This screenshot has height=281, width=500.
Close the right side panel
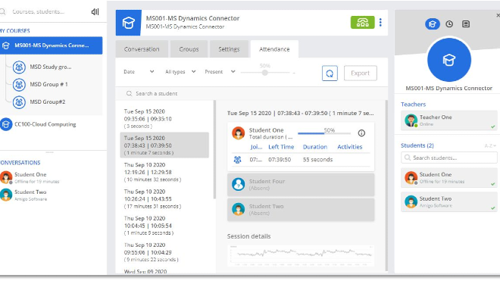pos(498,15)
